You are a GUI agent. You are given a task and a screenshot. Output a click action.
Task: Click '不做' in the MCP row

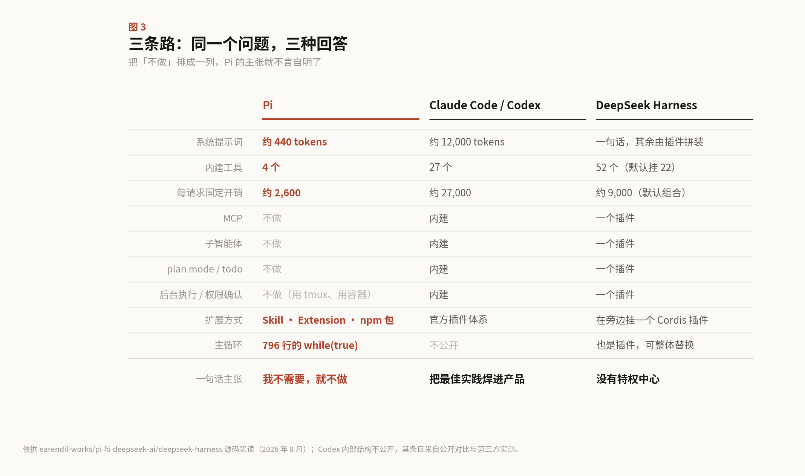click(x=272, y=218)
